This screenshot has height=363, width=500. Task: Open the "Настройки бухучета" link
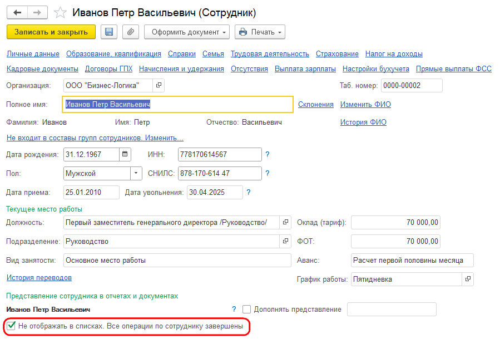[376, 68]
